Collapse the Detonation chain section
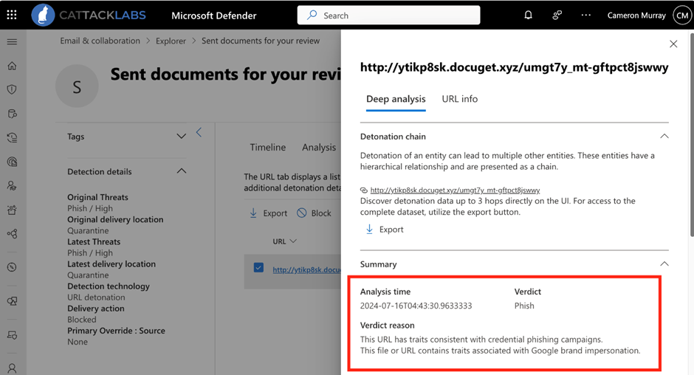Viewport: 694px width, 375px height. tap(664, 136)
